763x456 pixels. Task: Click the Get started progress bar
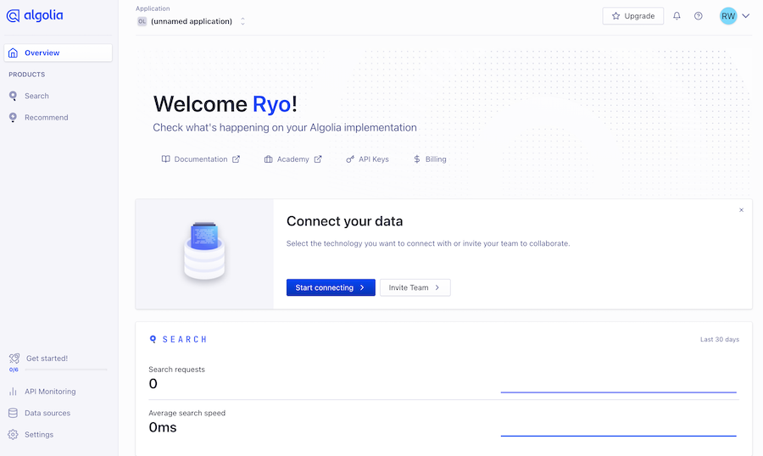tap(65, 370)
